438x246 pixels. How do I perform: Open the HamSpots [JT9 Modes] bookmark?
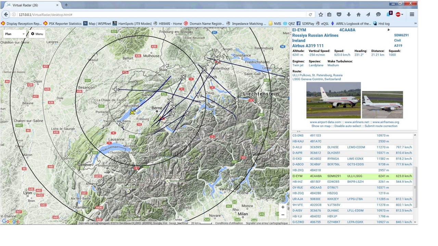coord(132,24)
